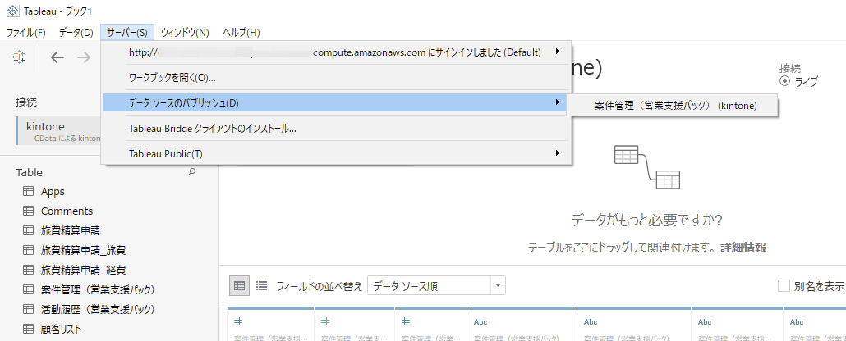Screen dimensions: 846x341
Task: Select the 顧客リスト table name
Action: (x=61, y=330)
